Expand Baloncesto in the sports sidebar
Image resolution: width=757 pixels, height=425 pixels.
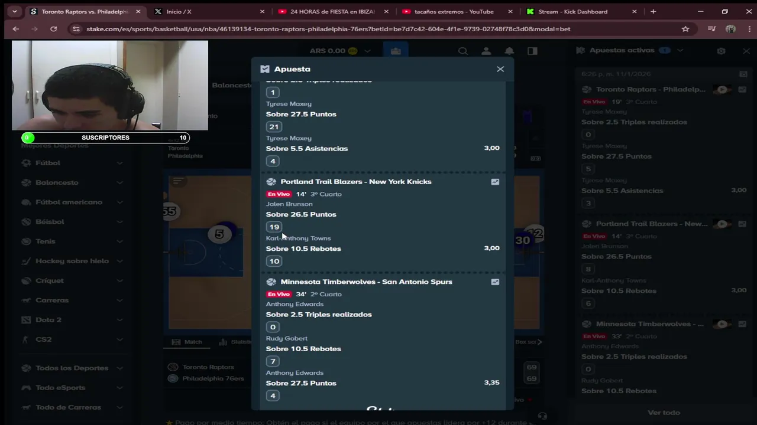(x=119, y=182)
